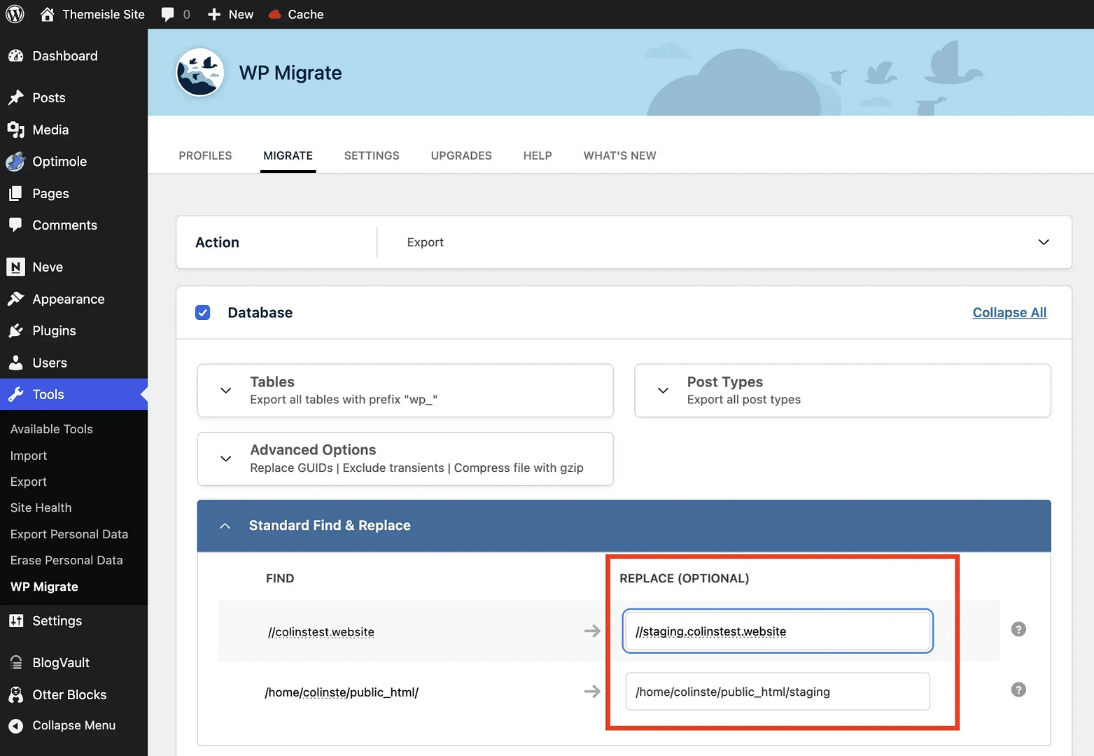Open Export Personal Data submenu item

point(69,534)
